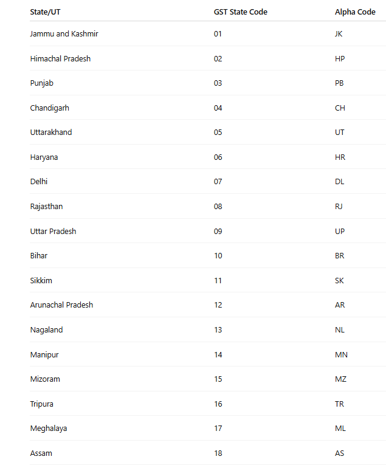Viewport: 386px width, 465px height.
Task: Select the Rajasthan state name
Action: [x=46, y=207]
